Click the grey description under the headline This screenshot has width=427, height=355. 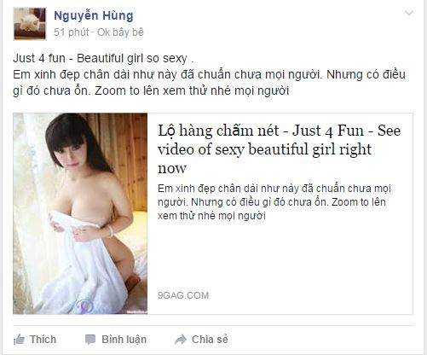click(274, 202)
